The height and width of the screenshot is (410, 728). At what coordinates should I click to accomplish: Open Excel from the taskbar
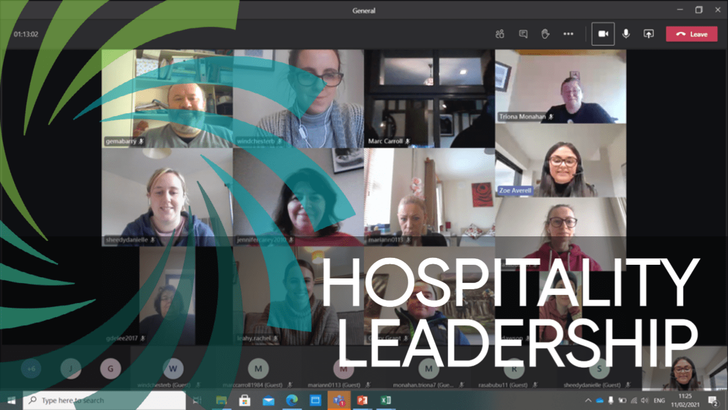386,400
